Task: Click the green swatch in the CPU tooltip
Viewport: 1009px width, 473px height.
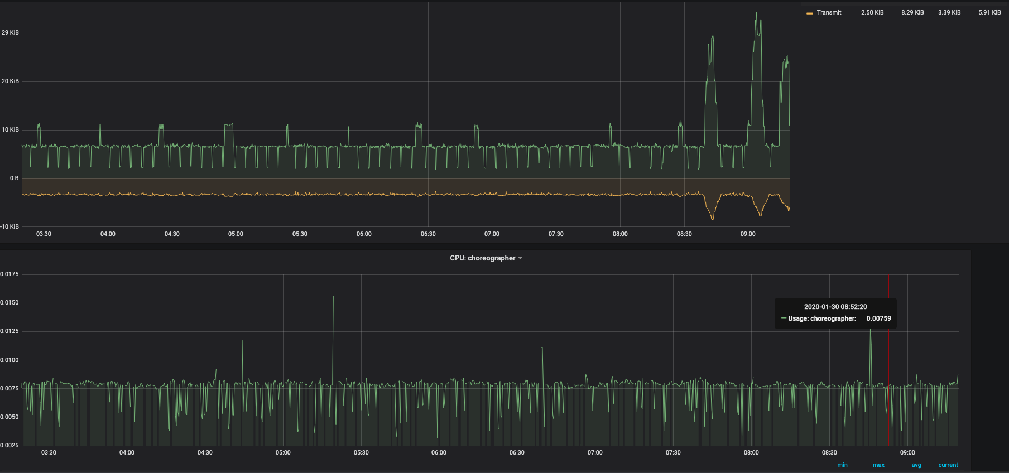Action: pyautogui.click(x=784, y=318)
